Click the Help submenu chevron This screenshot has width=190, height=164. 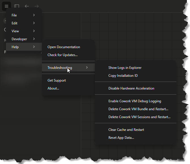tap(34, 47)
